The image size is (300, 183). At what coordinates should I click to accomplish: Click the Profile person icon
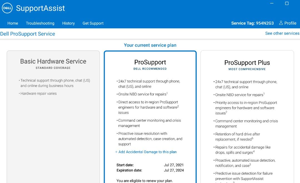point(281,23)
